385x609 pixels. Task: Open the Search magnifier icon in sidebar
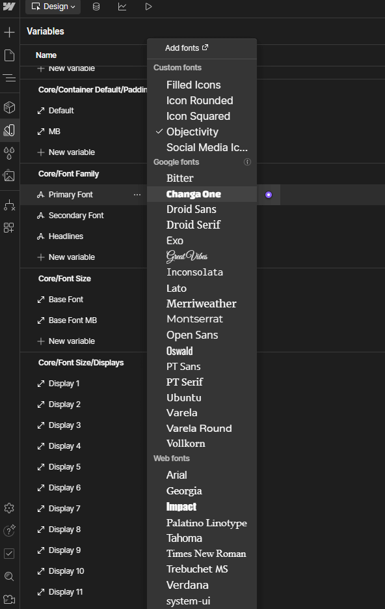click(9, 576)
